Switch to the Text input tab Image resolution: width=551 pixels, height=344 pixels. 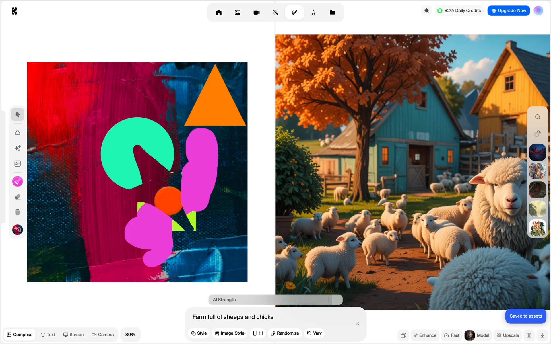pyautogui.click(x=48, y=335)
